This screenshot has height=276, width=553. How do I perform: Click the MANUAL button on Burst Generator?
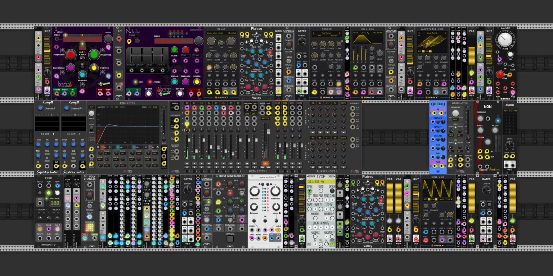(230, 239)
